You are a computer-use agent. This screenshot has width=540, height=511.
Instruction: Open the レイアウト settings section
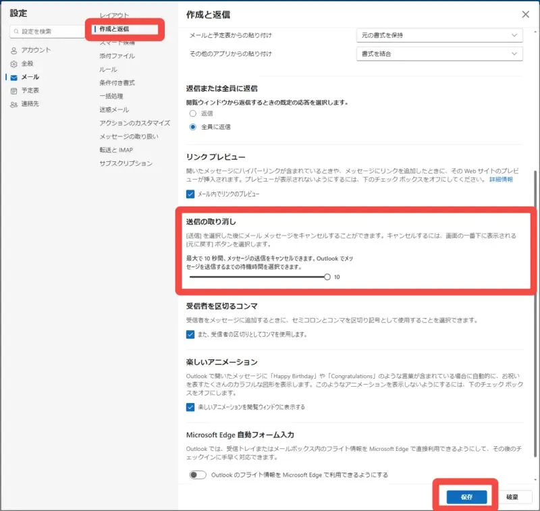(x=114, y=16)
